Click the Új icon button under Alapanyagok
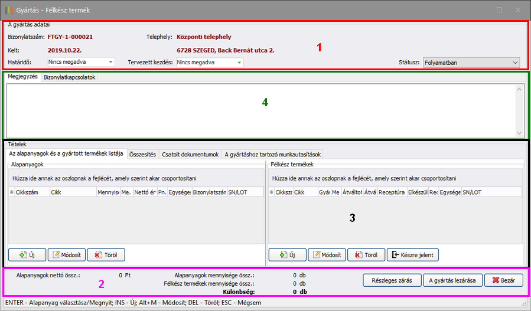 [27, 255]
